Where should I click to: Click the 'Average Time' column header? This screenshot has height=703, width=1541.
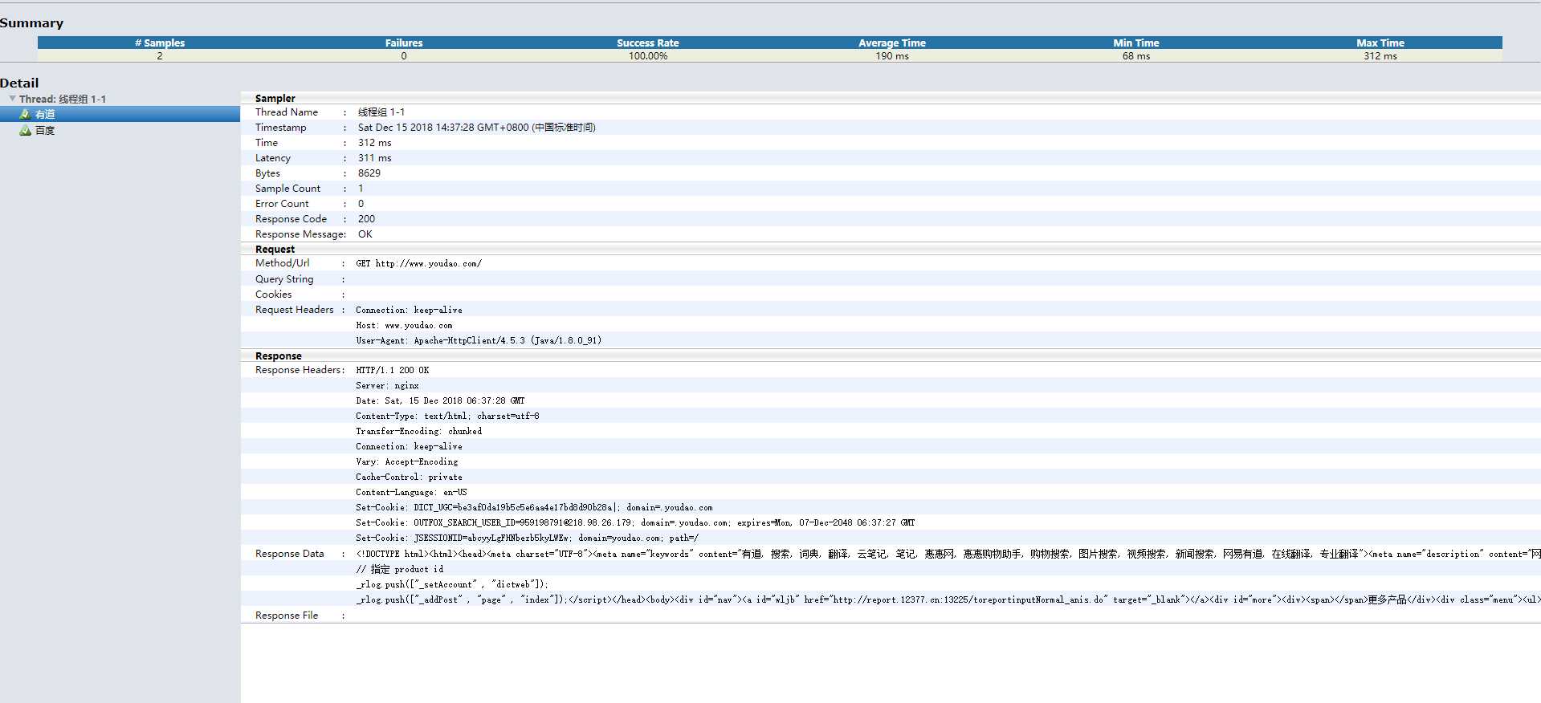pyautogui.click(x=892, y=43)
